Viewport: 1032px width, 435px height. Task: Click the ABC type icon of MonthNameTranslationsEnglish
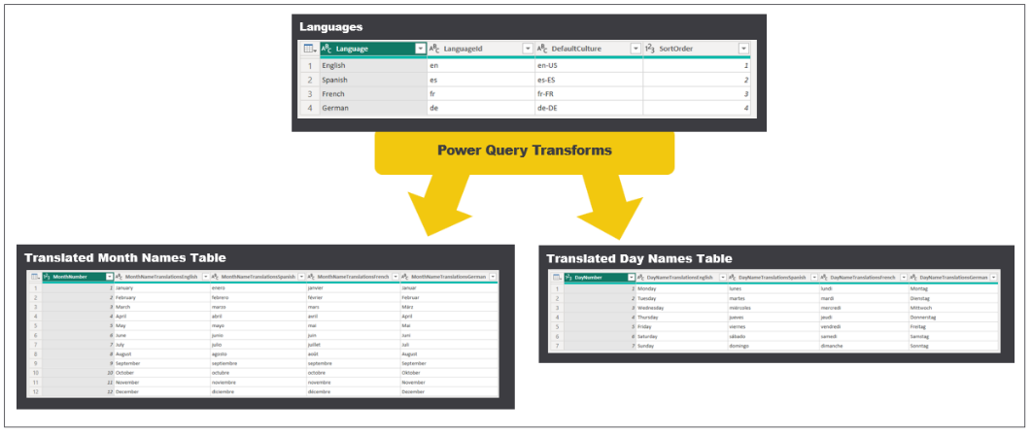click(x=119, y=277)
